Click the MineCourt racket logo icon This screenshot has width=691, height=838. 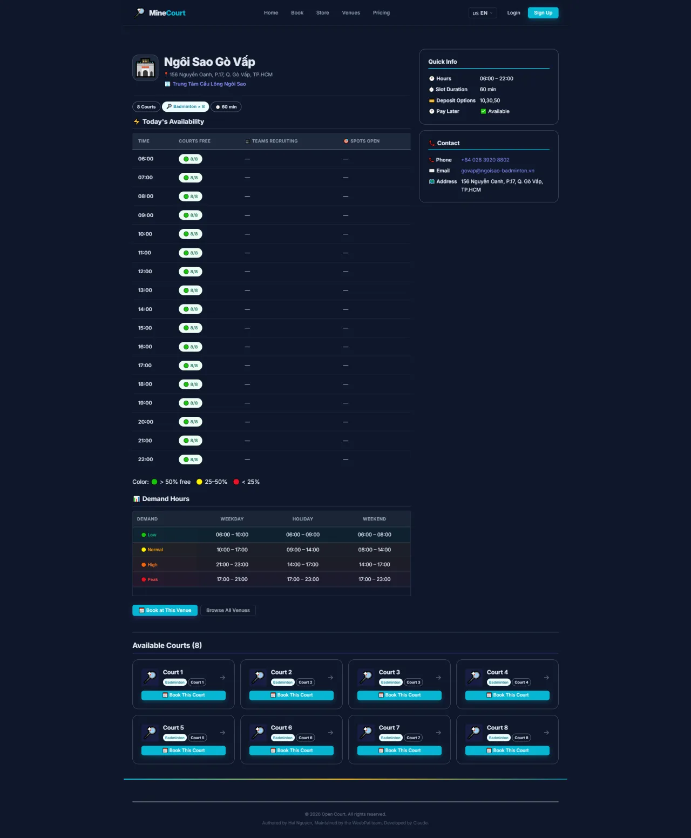[139, 12]
